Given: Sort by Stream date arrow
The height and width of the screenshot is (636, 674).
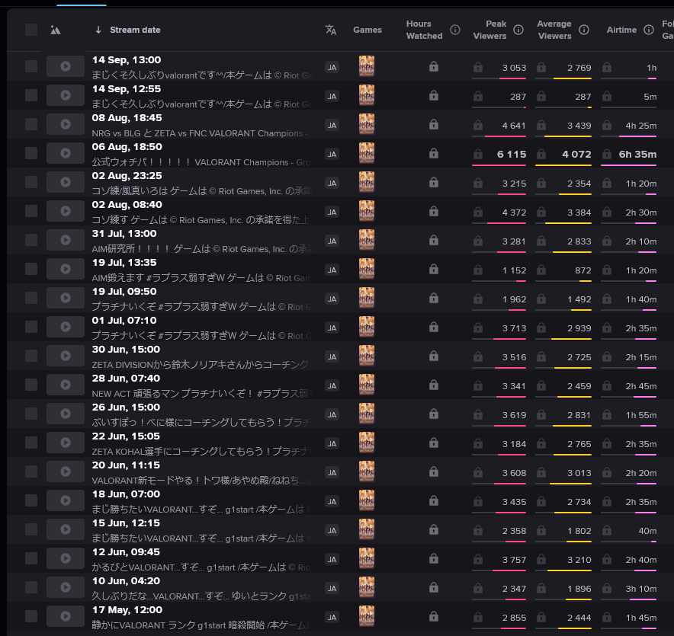Looking at the screenshot, I should pyautogui.click(x=98, y=30).
